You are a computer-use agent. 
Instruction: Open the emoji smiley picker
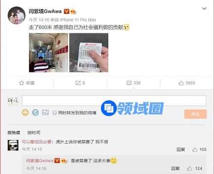point(25,112)
